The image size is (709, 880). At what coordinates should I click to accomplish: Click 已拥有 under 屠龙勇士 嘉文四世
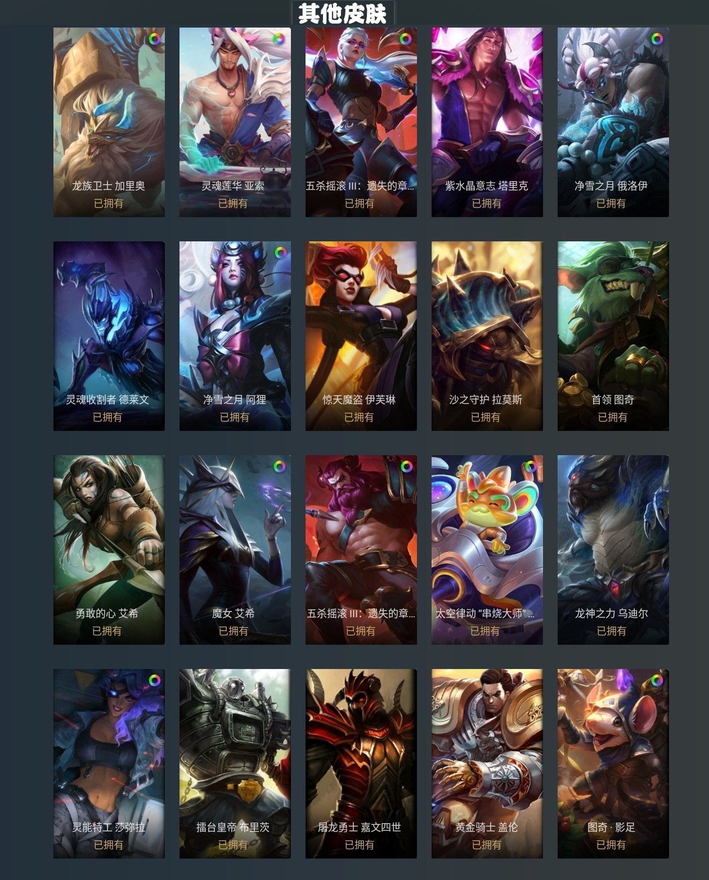360,845
